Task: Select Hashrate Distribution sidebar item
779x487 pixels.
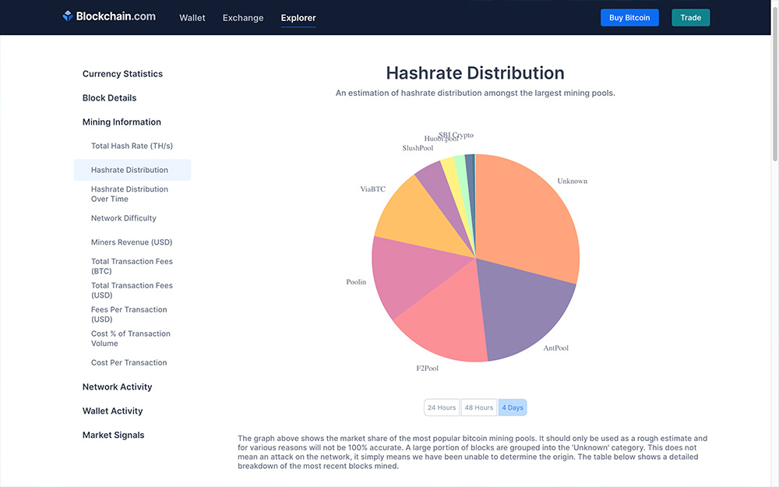Action: (132, 170)
